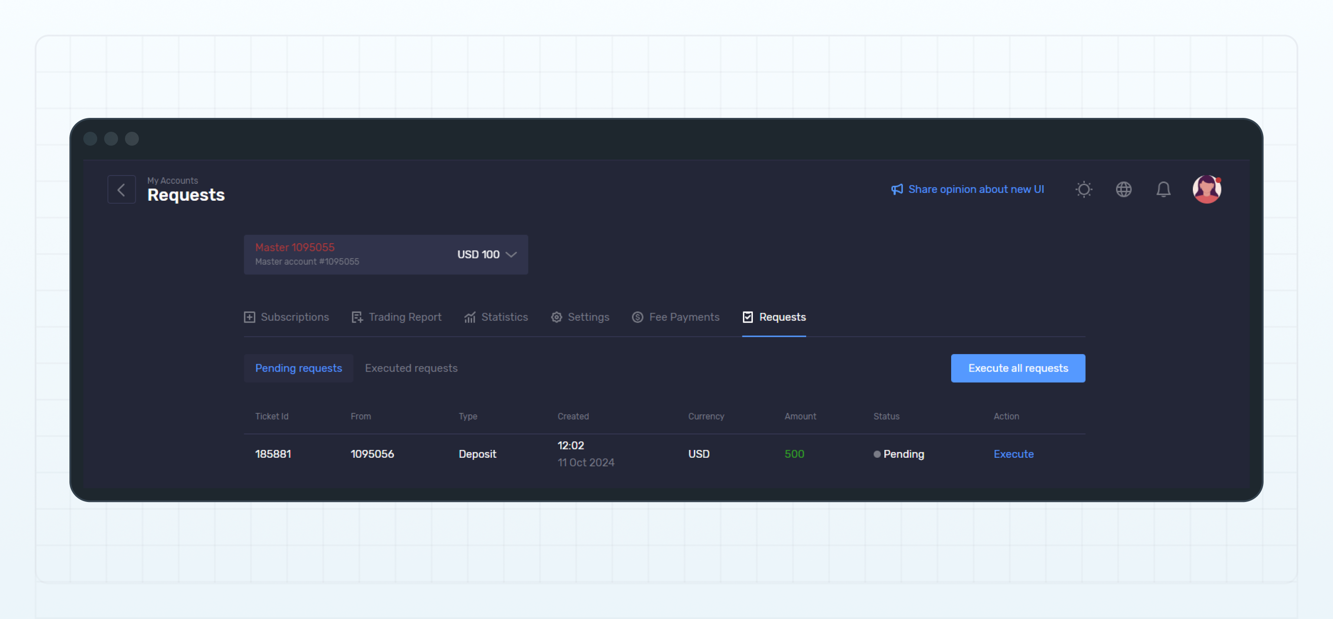Click Share opinion about new UI
The width and height of the screenshot is (1333, 619).
click(976, 190)
